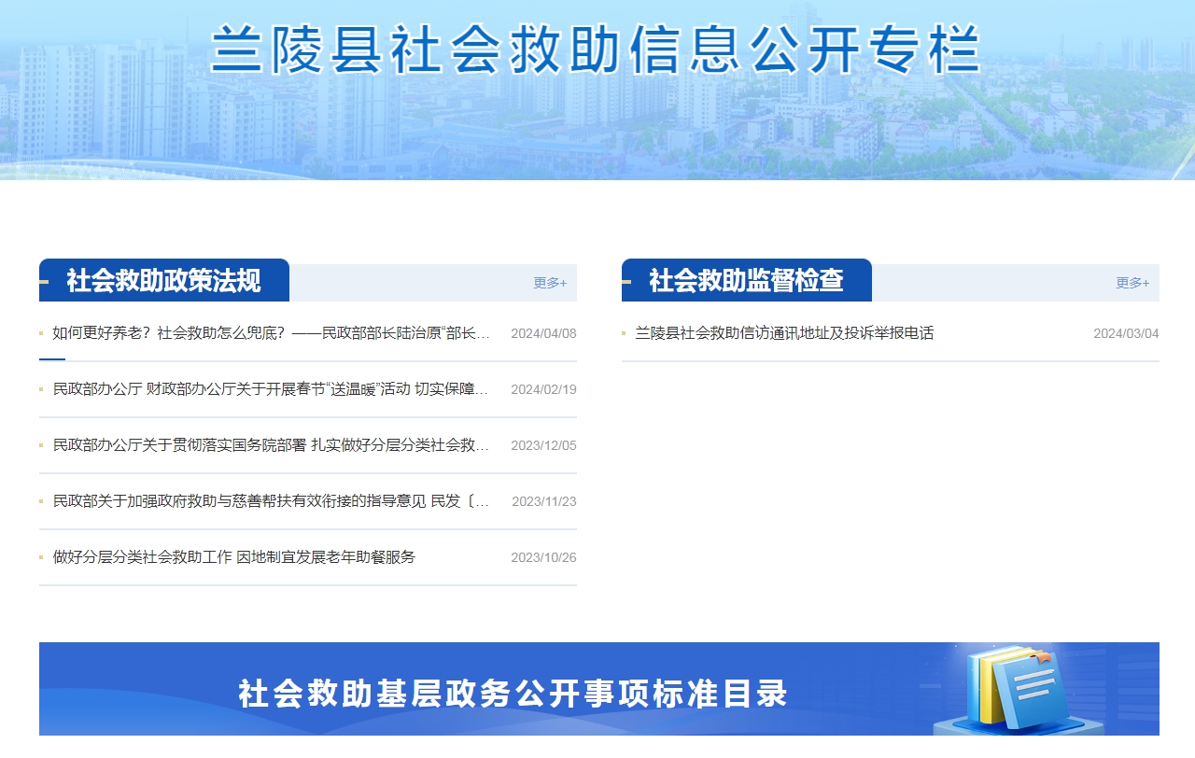Click date 2024/03/04
The height and width of the screenshot is (758, 1195).
click(1126, 333)
